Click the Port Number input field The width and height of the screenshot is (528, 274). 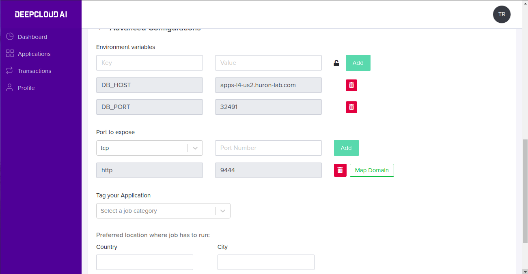268,148
